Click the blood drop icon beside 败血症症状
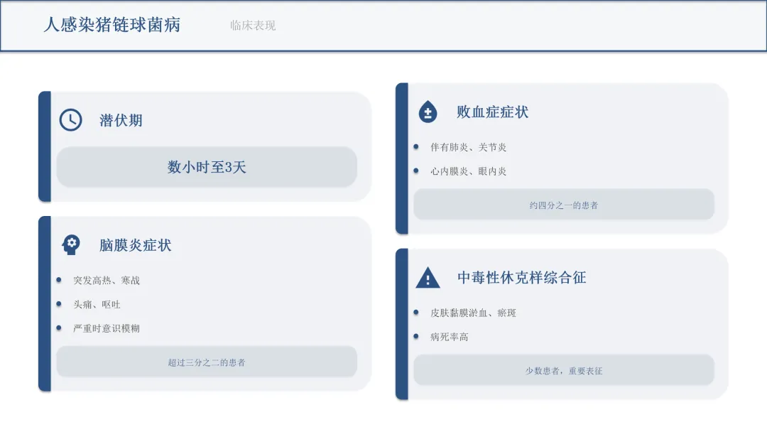Viewport: 767px width, 432px height. pos(428,112)
